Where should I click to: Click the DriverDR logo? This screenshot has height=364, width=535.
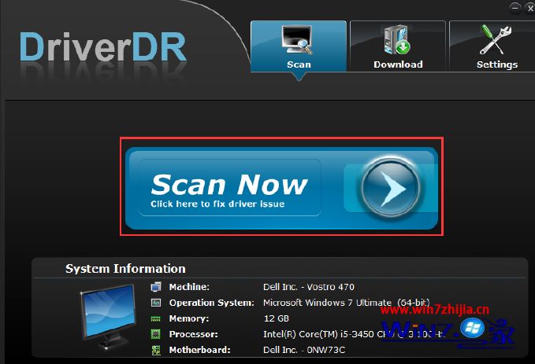[103, 47]
